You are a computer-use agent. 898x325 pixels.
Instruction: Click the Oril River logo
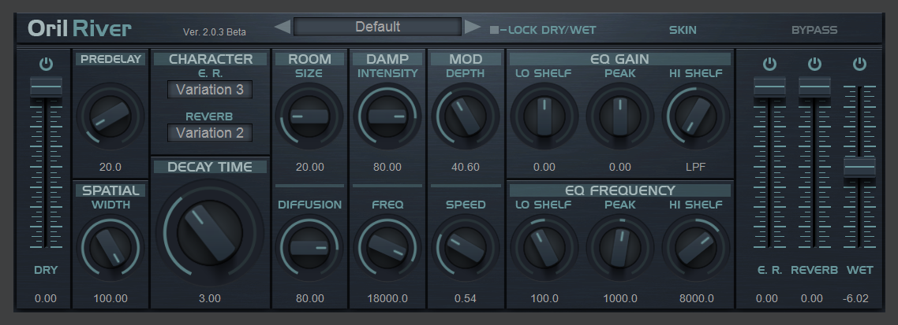(x=80, y=28)
